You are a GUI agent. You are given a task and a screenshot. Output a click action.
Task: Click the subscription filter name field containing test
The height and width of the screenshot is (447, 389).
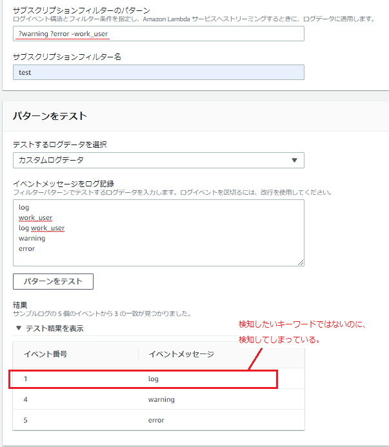tap(159, 72)
